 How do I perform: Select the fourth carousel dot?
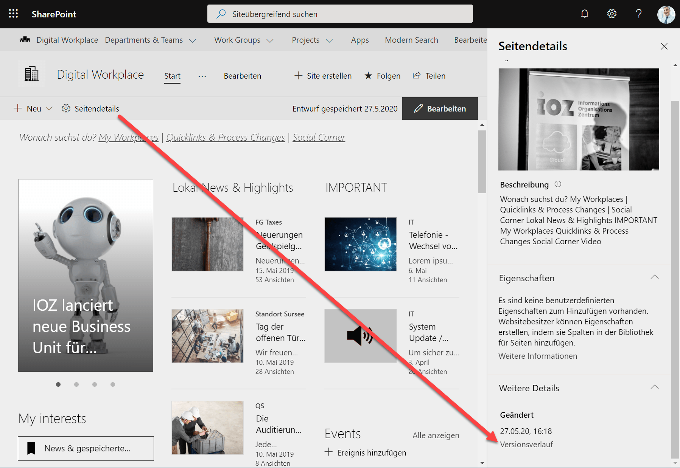click(113, 384)
